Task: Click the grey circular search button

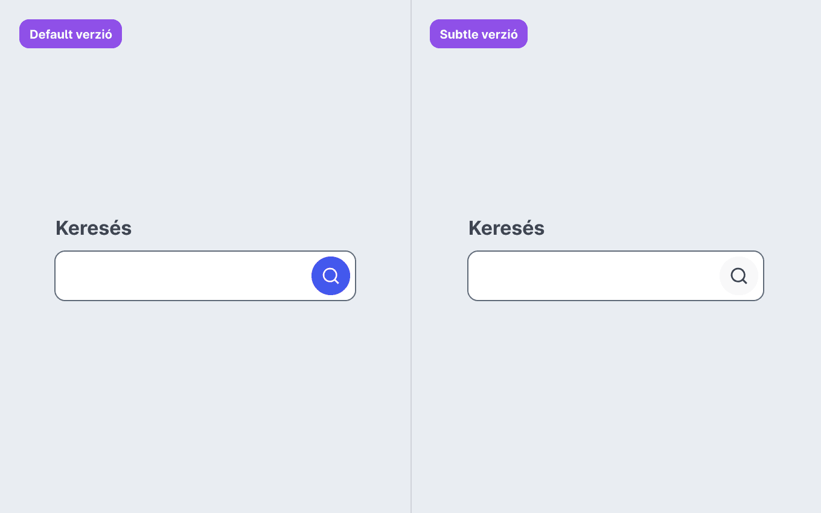Action: pyautogui.click(x=739, y=276)
